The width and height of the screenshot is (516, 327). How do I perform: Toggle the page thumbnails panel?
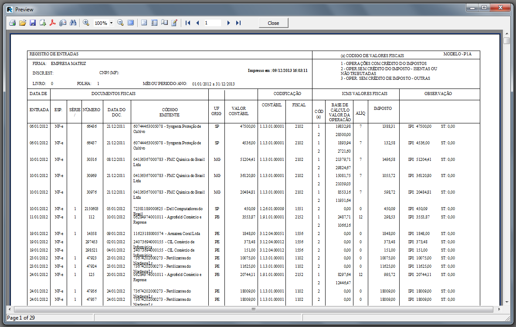[154, 23]
